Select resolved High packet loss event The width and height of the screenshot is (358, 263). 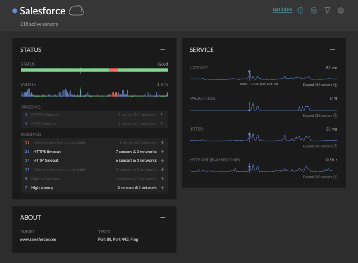tap(46, 179)
